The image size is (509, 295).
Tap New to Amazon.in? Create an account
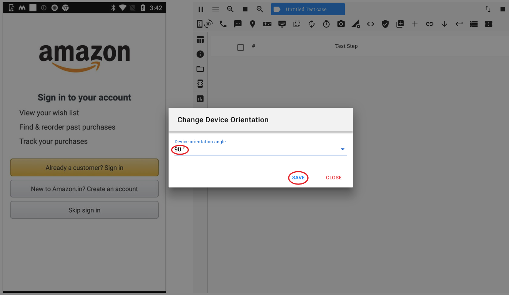click(x=84, y=189)
